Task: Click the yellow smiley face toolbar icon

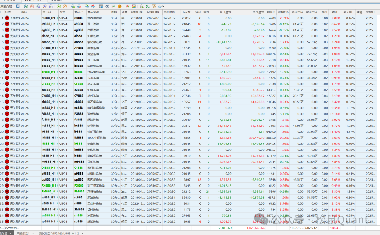Action: [x=120, y=6]
